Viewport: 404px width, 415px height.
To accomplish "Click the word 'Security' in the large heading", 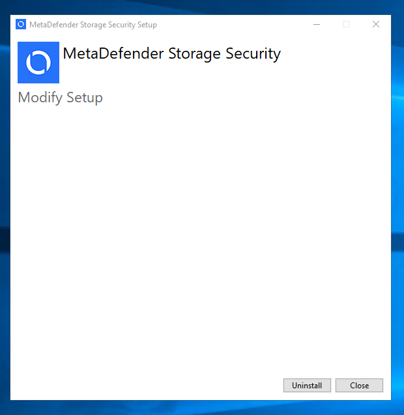I will (253, 54).
